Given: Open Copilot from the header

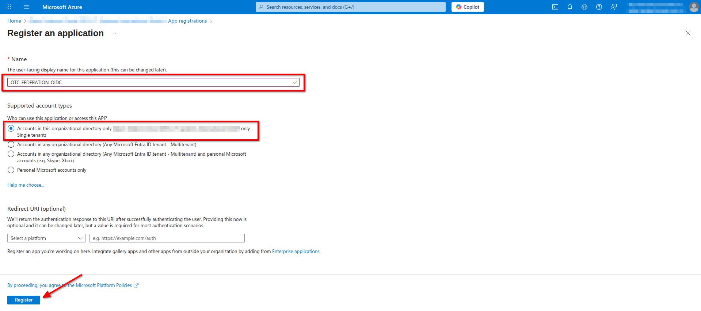Looking at the screenshot, I should coord(467,7).
